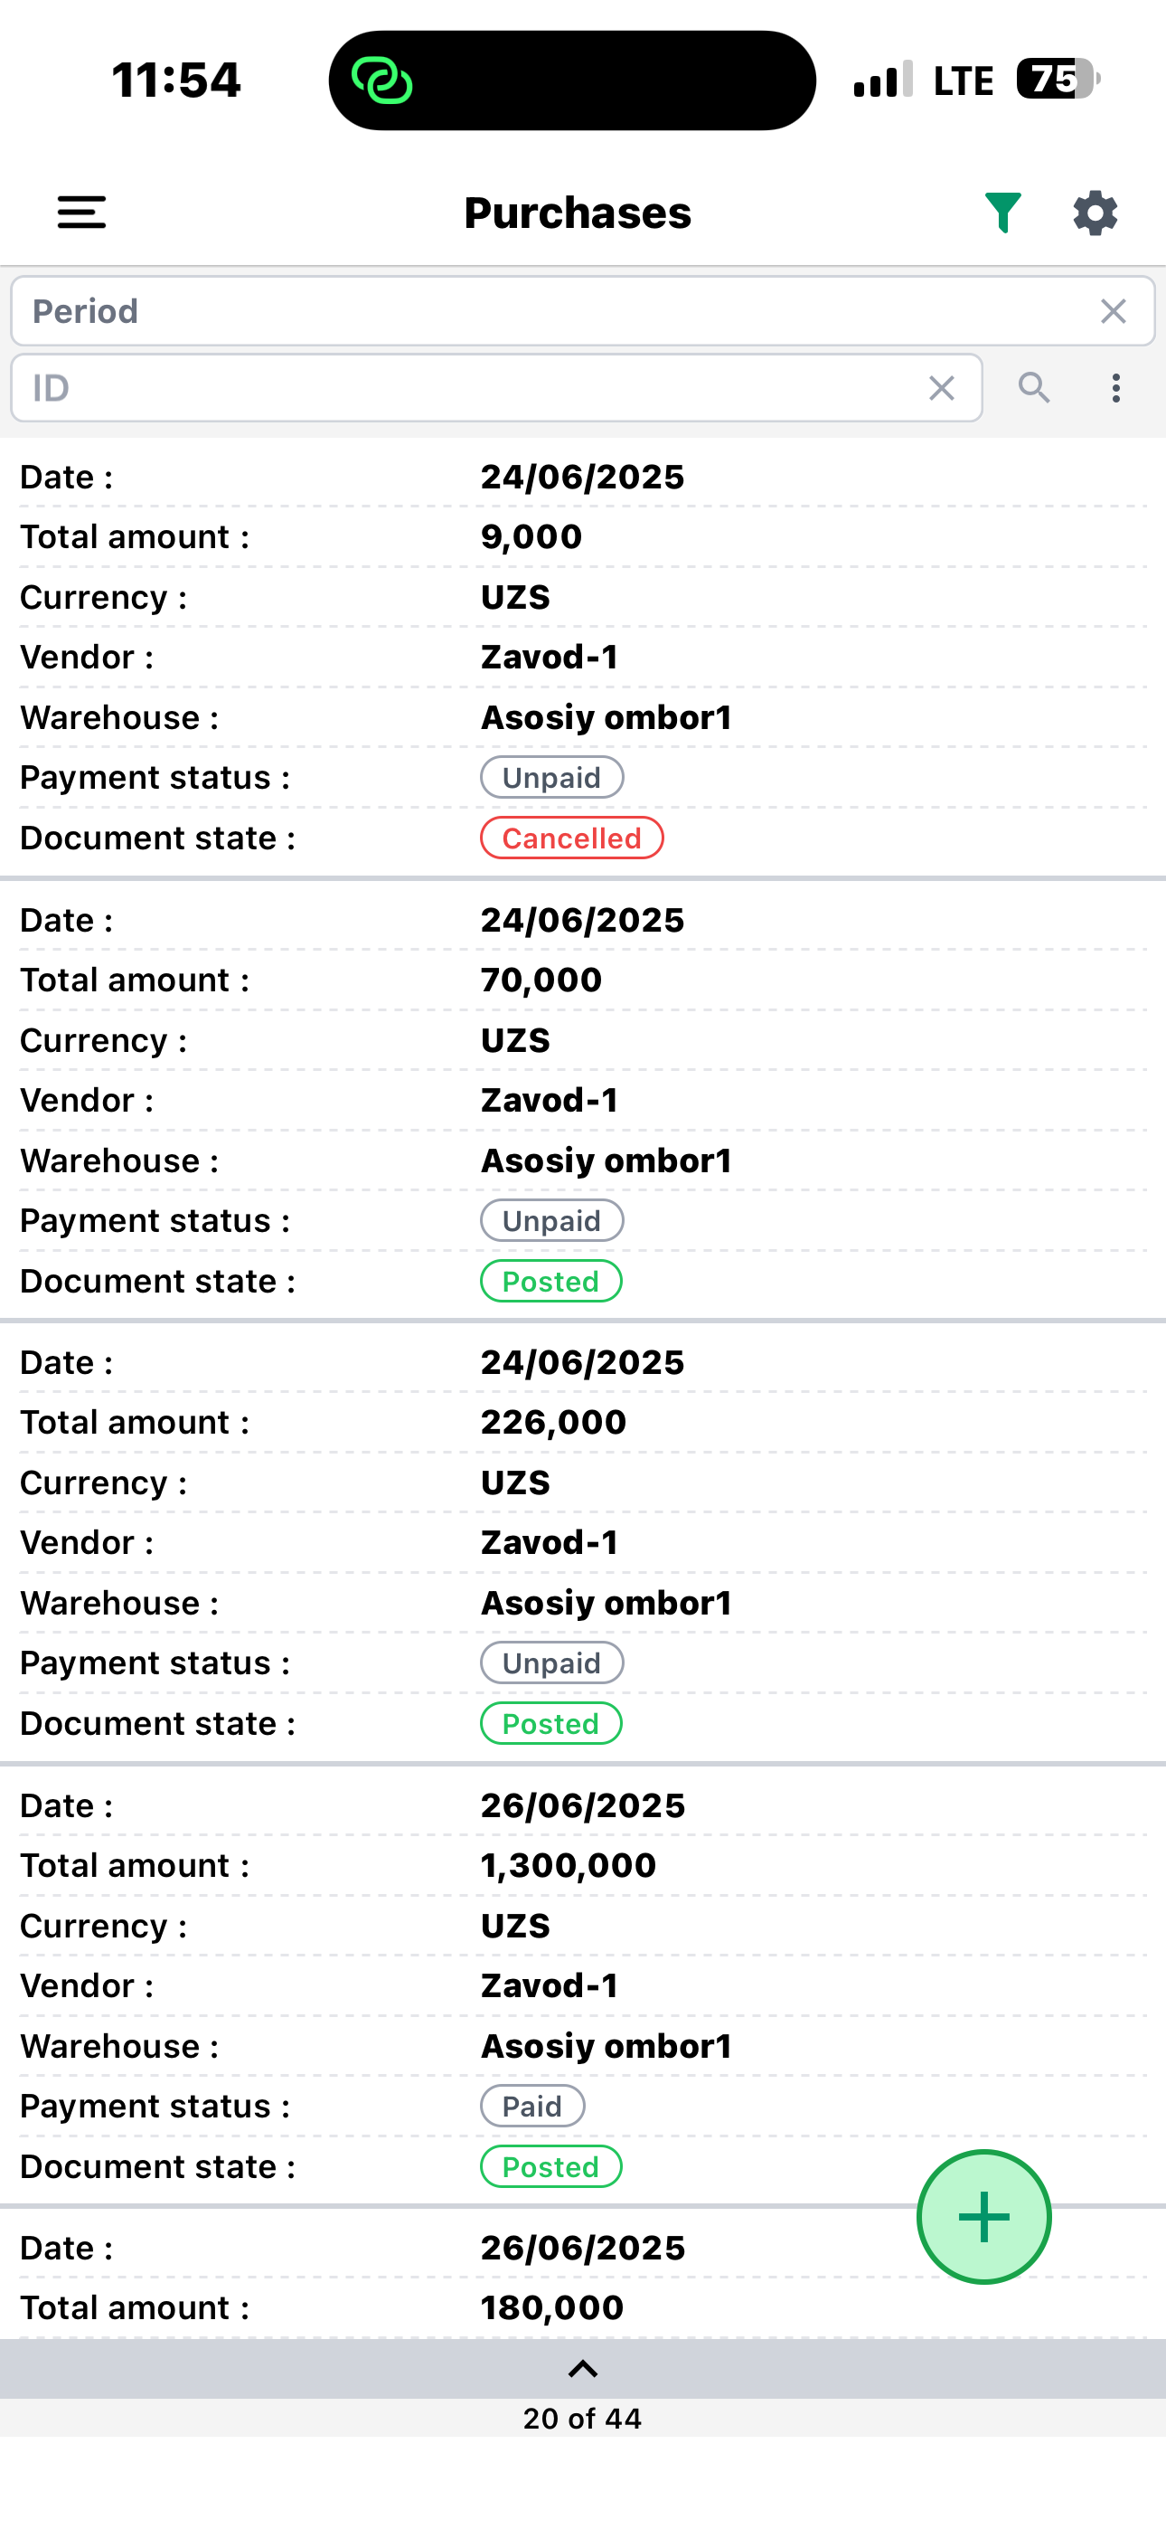Tap the Paid payment status badge
1166x2529 pixels.
coord(532,2106)
